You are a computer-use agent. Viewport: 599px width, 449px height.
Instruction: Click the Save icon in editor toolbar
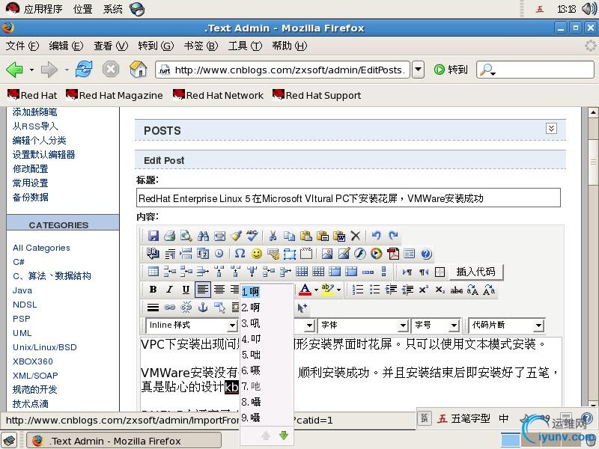153,236
